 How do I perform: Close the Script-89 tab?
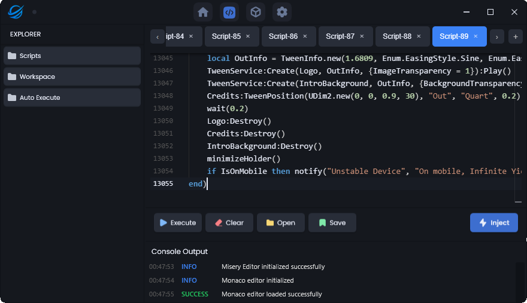(476, 36)
